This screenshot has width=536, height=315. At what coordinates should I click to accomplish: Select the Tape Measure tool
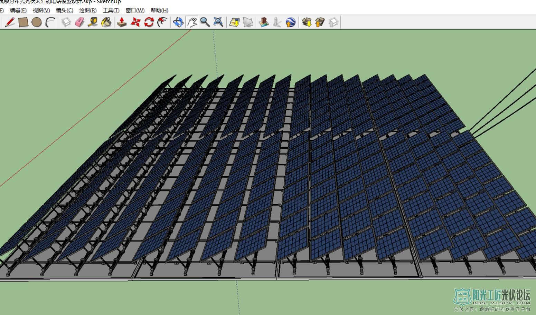(93, 22)
